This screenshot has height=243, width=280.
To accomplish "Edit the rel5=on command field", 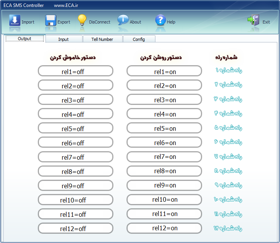I will point(164,128).
